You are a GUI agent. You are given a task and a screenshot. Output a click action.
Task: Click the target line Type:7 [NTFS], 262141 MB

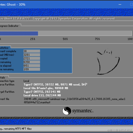coord(42,92)
